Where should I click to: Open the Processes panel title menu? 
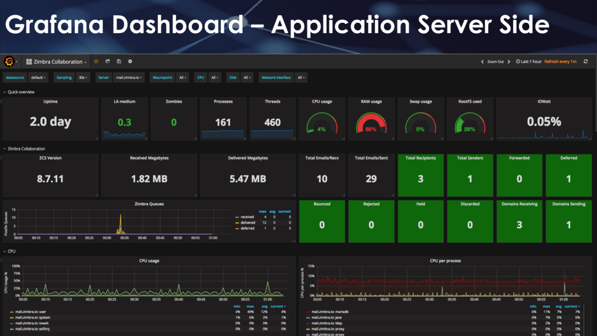(223, 101)
